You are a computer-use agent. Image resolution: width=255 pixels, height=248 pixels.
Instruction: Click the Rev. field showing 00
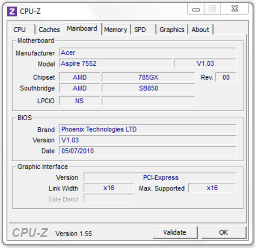click(226, 77)
